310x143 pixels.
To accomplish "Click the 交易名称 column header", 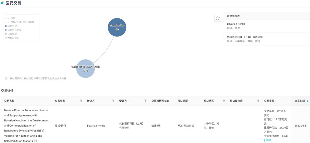I will click(x=9, y=101).
